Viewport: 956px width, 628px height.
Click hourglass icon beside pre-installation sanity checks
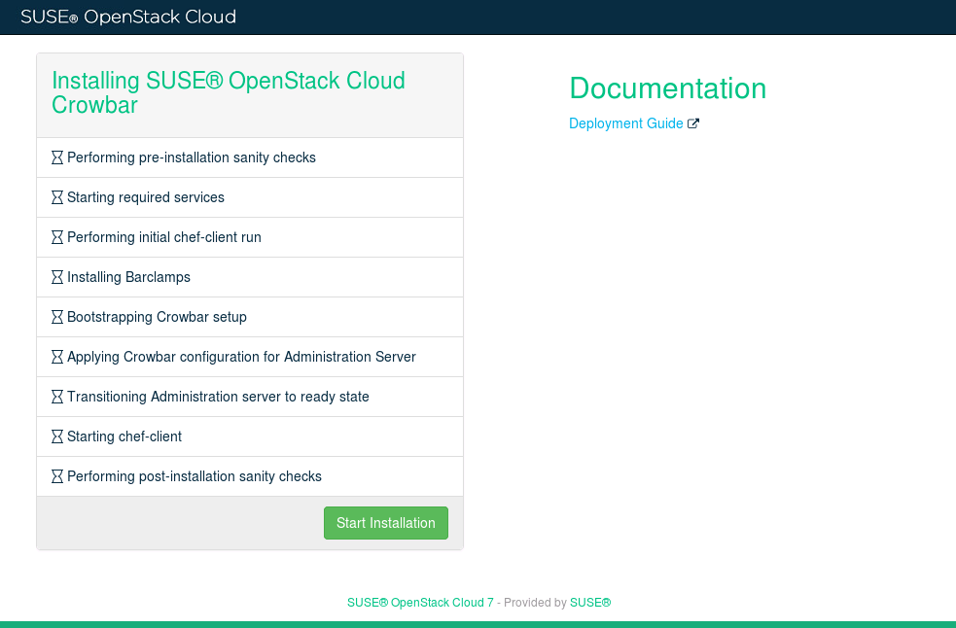pos(57,157)
